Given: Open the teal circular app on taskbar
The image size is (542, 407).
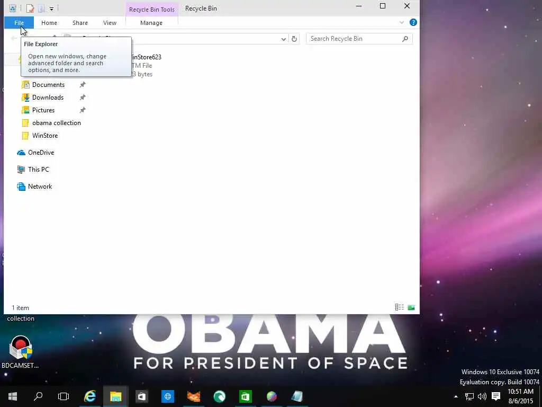Looking at the screenshot, I should tap(220, 396).
